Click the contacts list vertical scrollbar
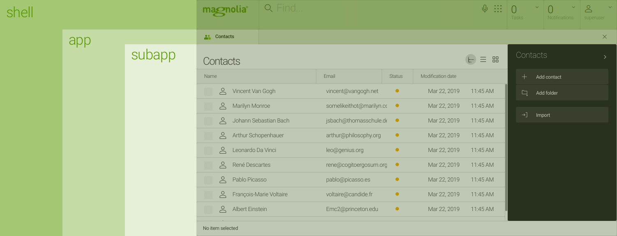Viewport: 617px width, 236px height. (506, 147)
